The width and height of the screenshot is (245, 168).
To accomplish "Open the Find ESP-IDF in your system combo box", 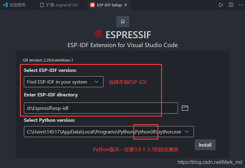I will click(64, 82).
